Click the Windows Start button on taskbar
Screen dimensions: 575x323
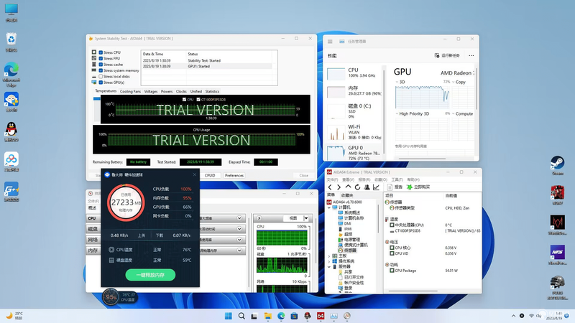[x=228, y=316]
